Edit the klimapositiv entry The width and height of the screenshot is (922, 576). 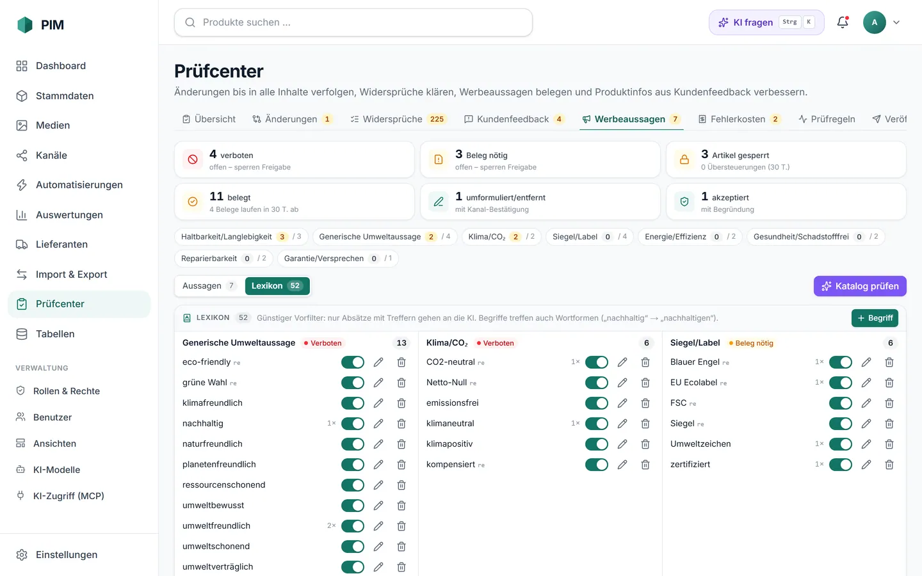[x=622, y=444]
